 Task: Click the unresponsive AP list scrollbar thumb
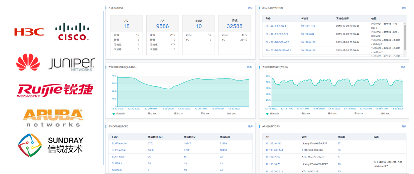405,37
